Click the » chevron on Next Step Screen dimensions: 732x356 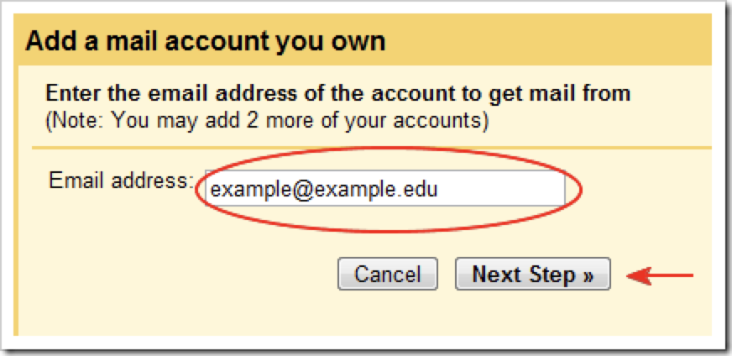click(588, 275)
